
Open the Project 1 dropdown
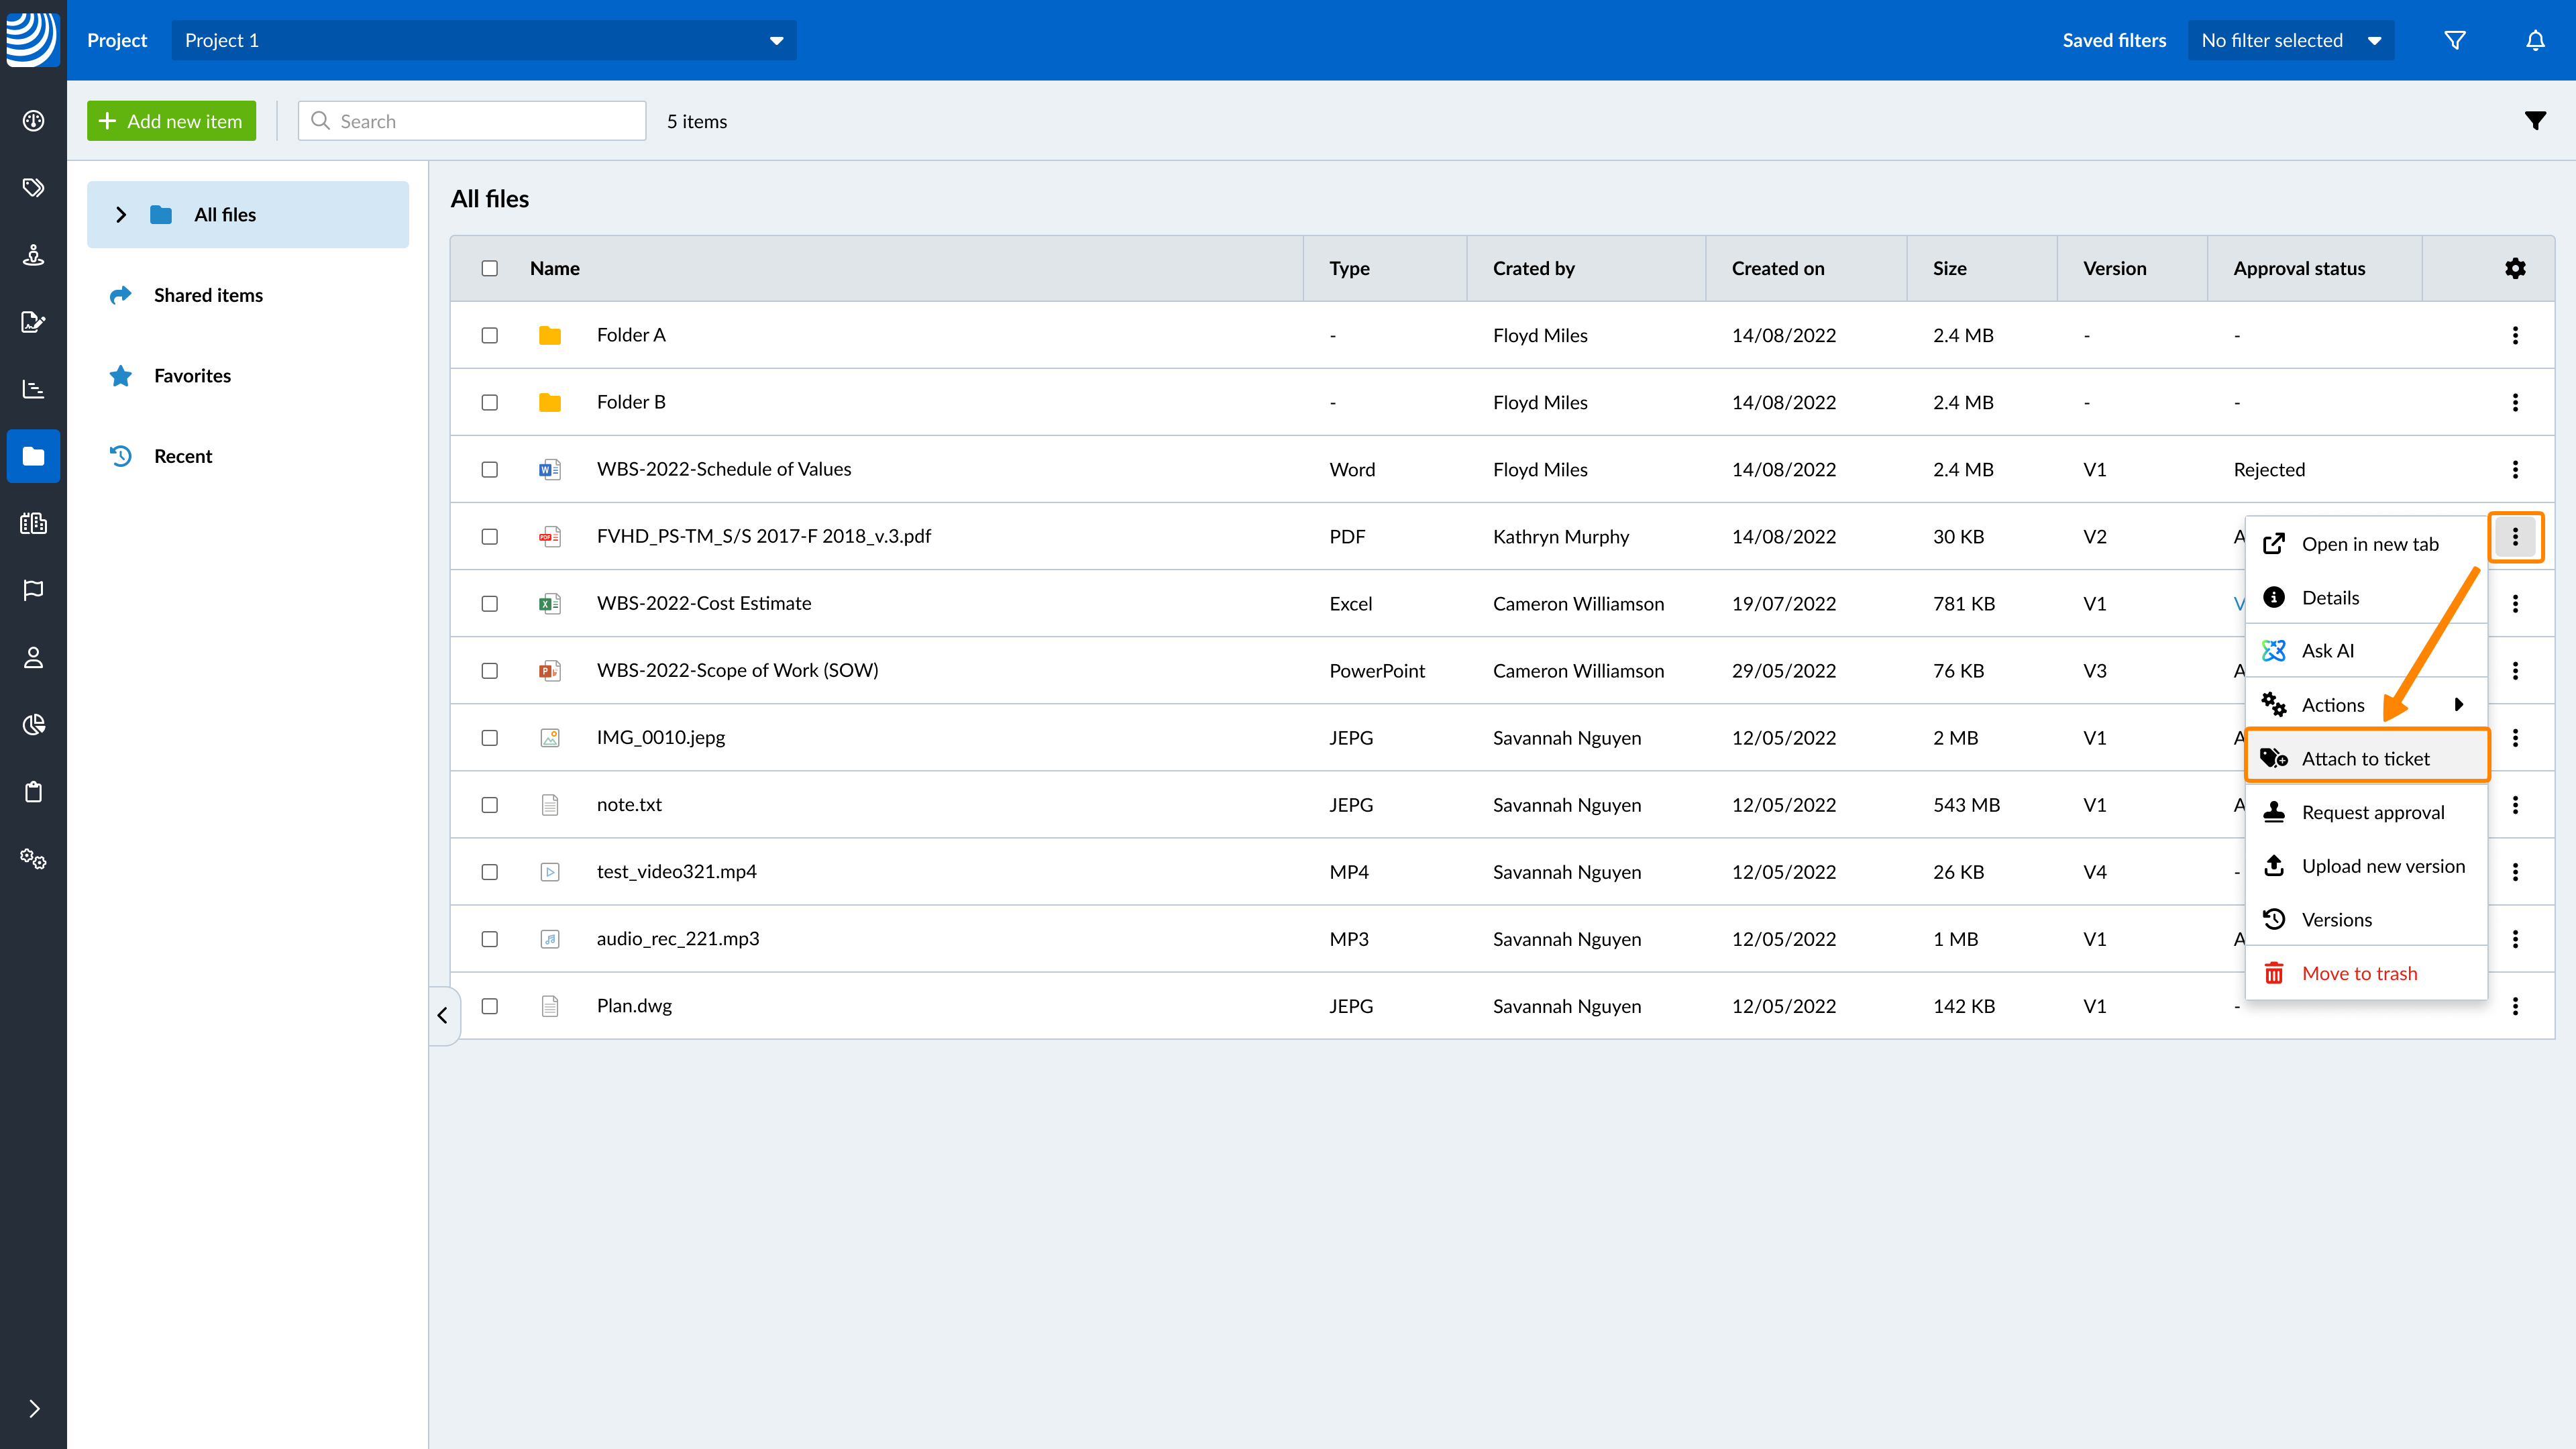pos(484,40)
